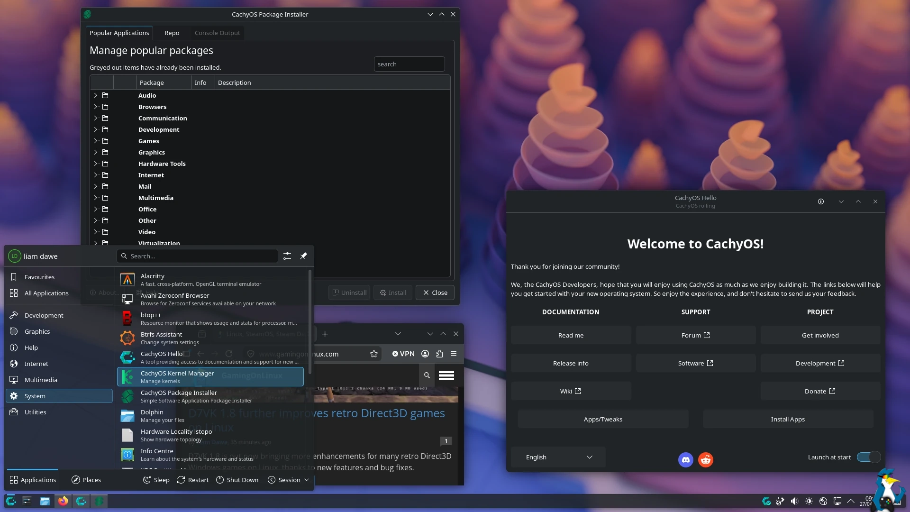This screenshot has width=910, height=512.
Task: Toggle the Launch at start switch
Action: (x=869, y=457)
